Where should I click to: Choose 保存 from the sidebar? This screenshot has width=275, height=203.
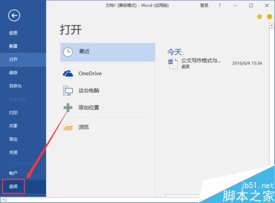pyautogui.click(x=13, y=73)
